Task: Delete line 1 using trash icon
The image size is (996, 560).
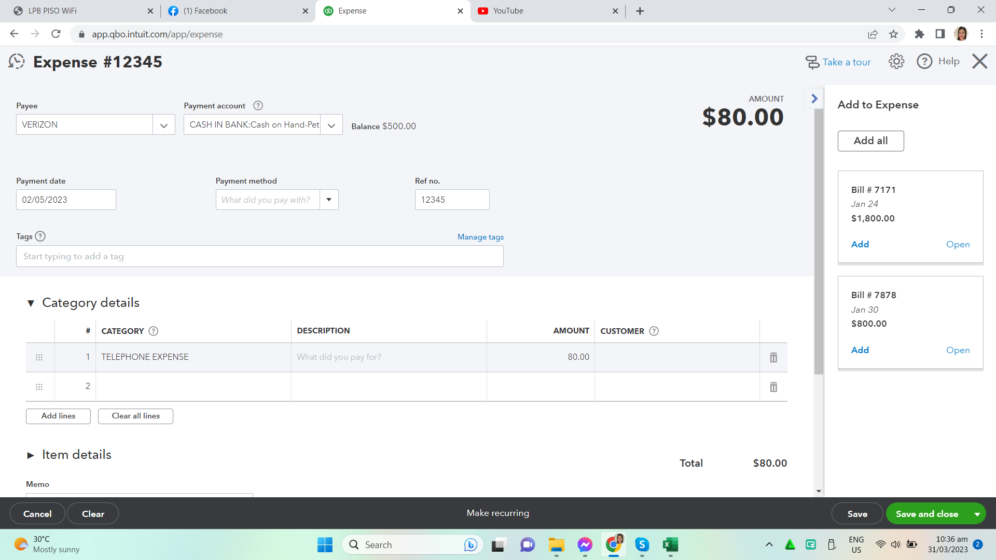Action: (x=773, y=357)
